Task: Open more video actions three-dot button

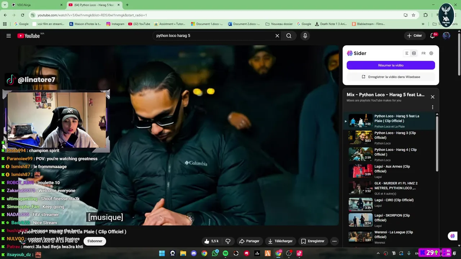Action: [x=334, y=241]
